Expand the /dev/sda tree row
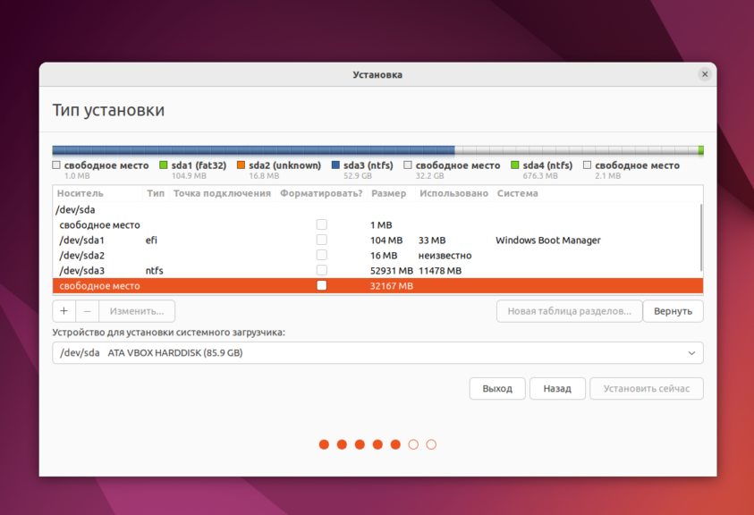The height and width of the screenshot is (515, 754). [x=75, y=209]
